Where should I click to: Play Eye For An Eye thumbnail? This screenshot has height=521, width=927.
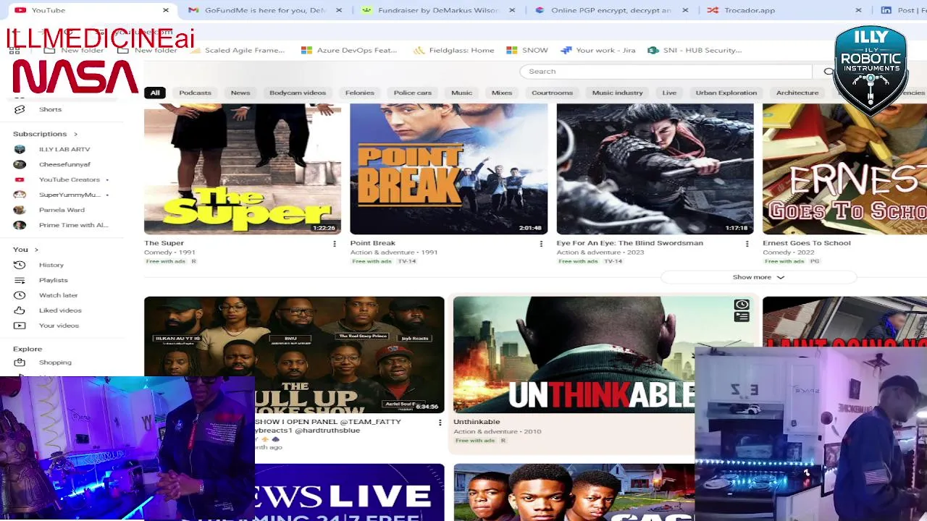tap(655, 169)
